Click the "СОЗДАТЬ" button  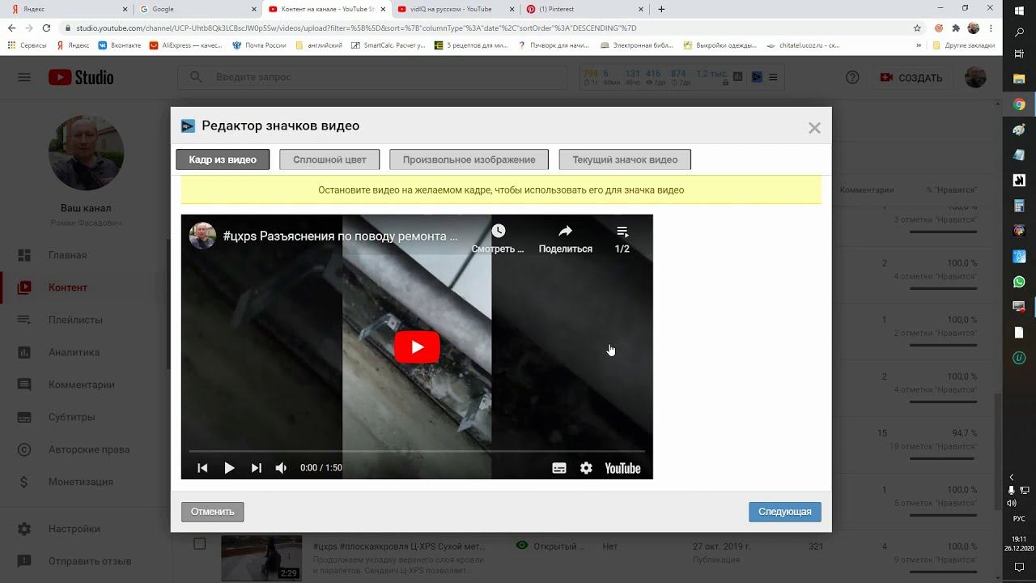tap(911, 78)
